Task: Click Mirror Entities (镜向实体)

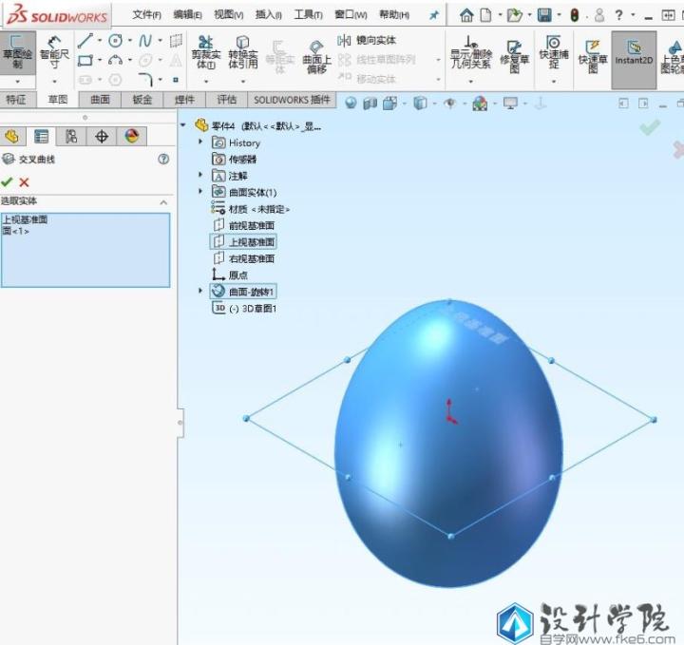Action: [367, 41]
